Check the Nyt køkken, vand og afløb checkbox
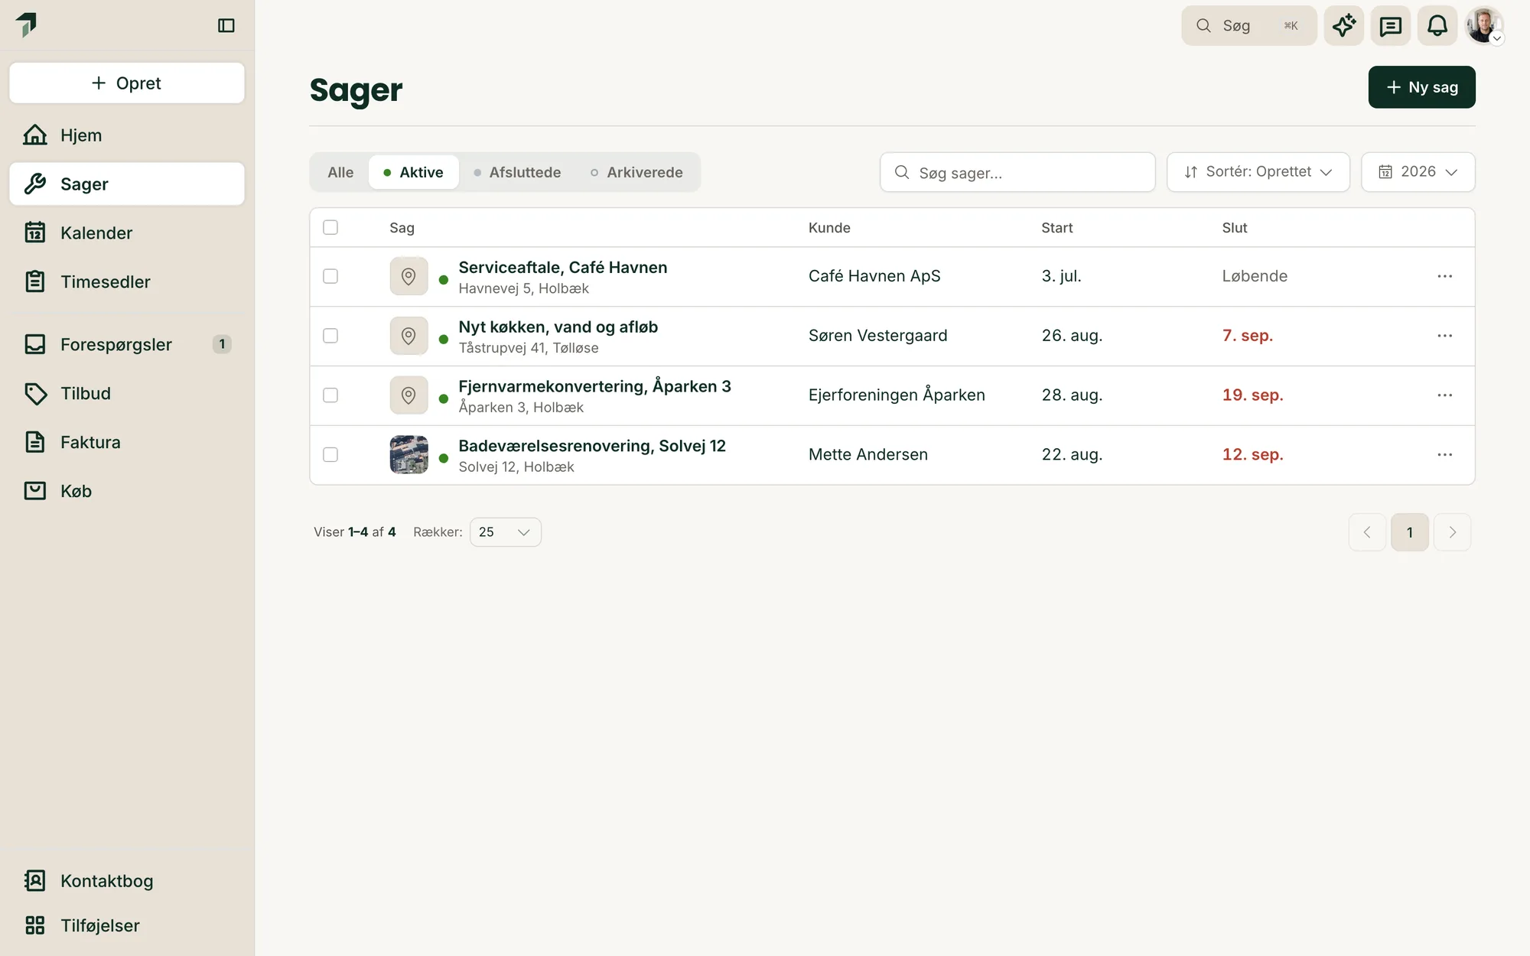This screenshot has height=956, width=1530. [330, 336]
